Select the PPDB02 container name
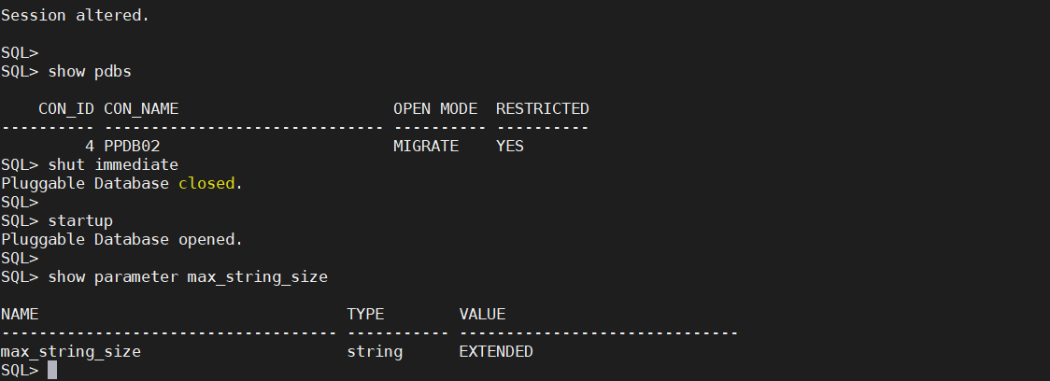The image size is (1050, 381). 132,146
